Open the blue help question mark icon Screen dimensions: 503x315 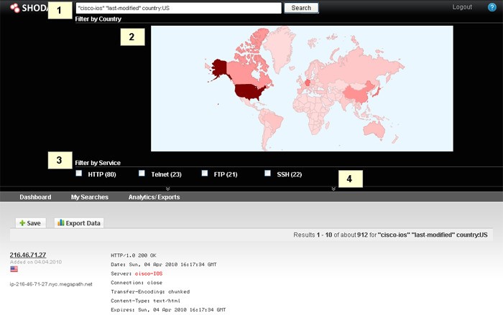(x=492, y=7)
